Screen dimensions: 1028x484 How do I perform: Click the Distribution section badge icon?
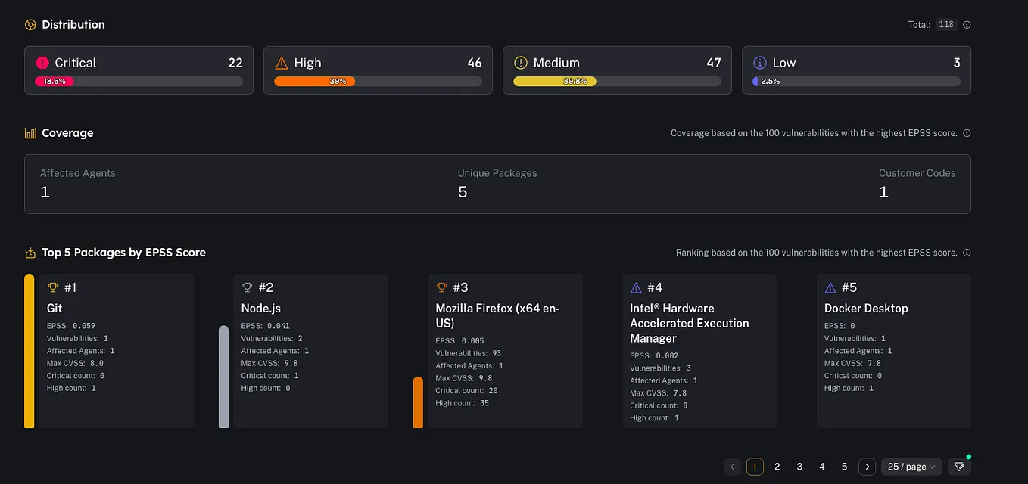tap(29, 24)
